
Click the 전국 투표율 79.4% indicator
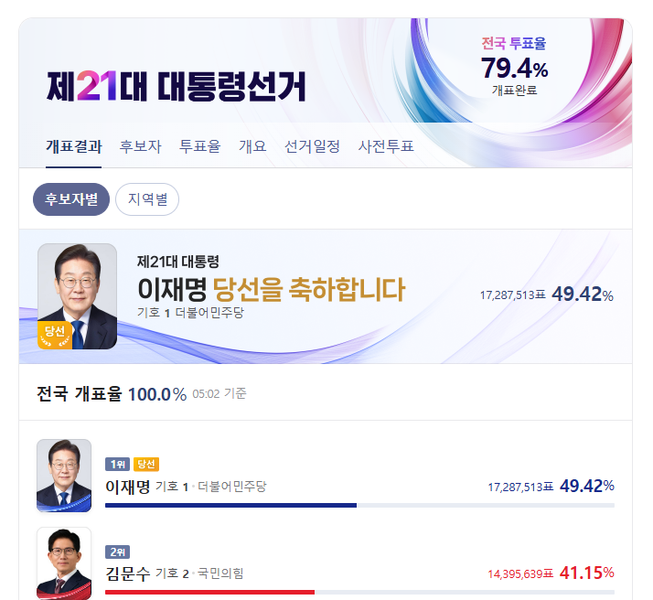coord(514,66)
